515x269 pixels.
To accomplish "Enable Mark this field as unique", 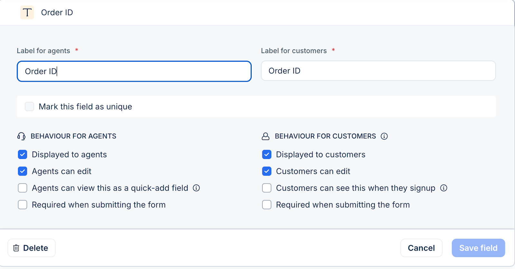I will tap(29, 107).
